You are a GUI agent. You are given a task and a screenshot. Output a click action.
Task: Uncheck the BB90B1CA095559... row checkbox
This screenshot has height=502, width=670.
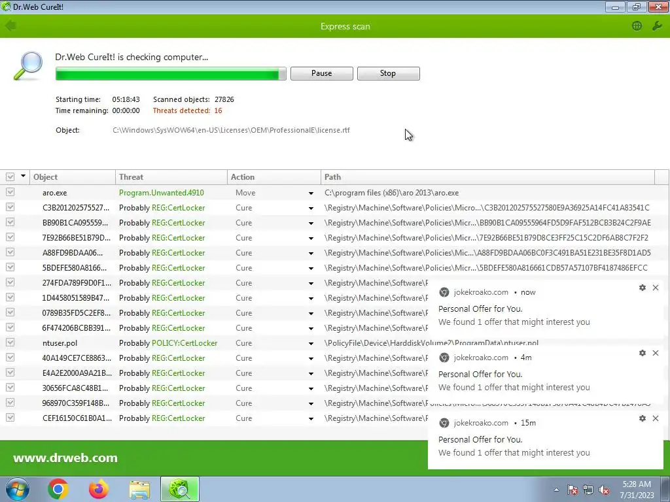(x=10, y=222)
